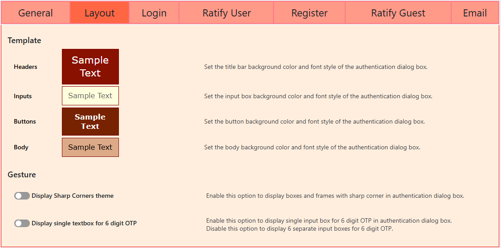This screenshot has width=501, height=248.
Task: Click the Inputs sample text box
Action: 90,96
